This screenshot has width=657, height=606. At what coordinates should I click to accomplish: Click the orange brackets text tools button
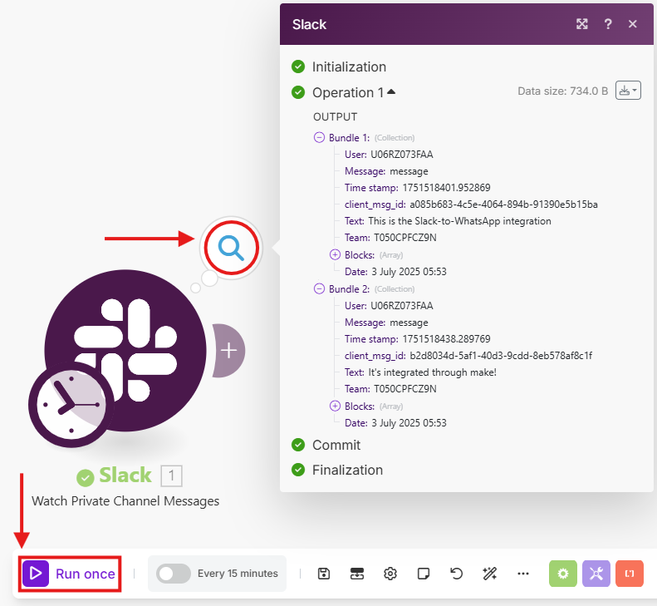(x=630, y=574)
